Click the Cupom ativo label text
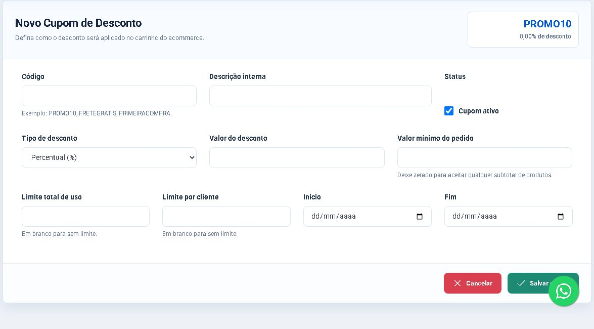Image resolution: width=594 pixels, height=329 pixels. click(478, 111)
